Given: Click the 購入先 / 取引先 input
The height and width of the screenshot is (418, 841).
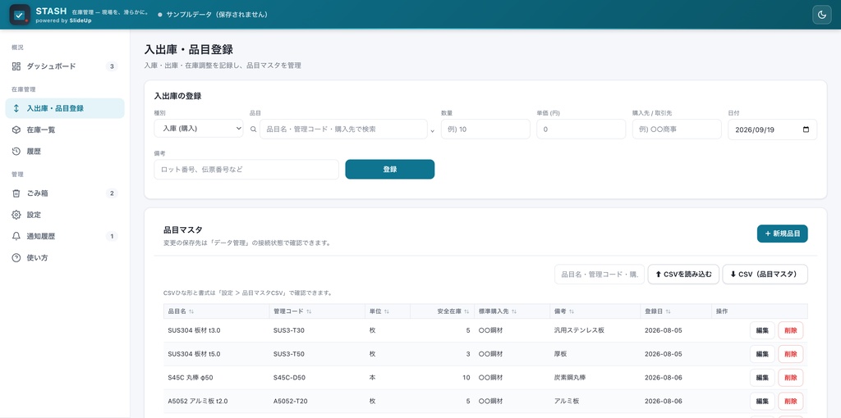Looking at the screenshot, I should pos(677,129).
